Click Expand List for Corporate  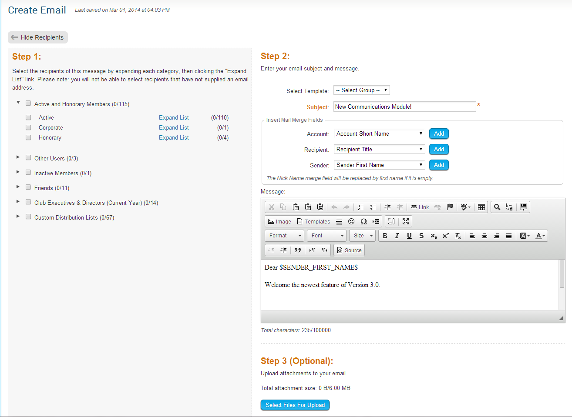[174, 127]
